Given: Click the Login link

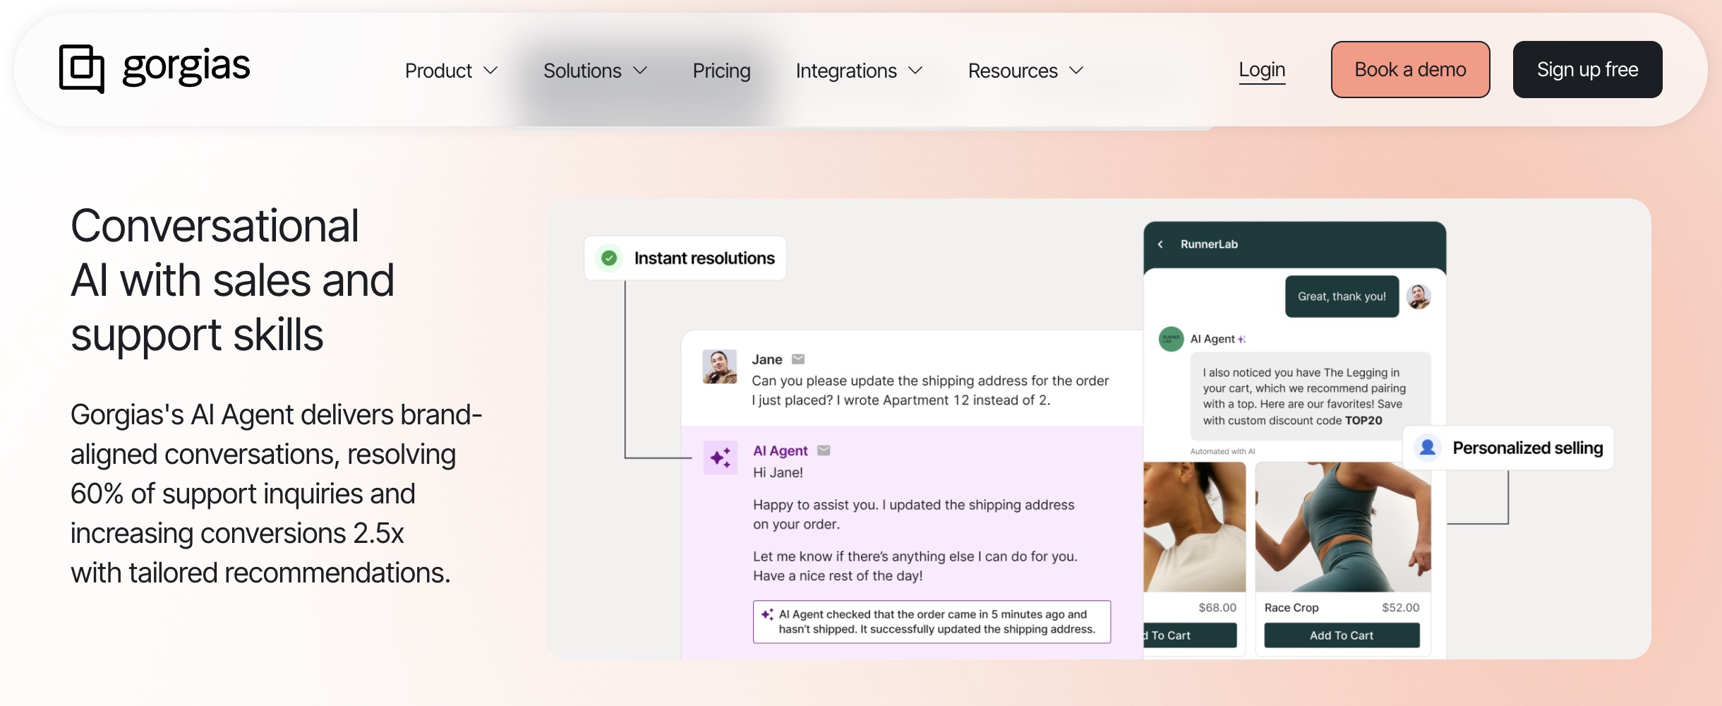Looking at the screenshot, I should coord(1262,70).
